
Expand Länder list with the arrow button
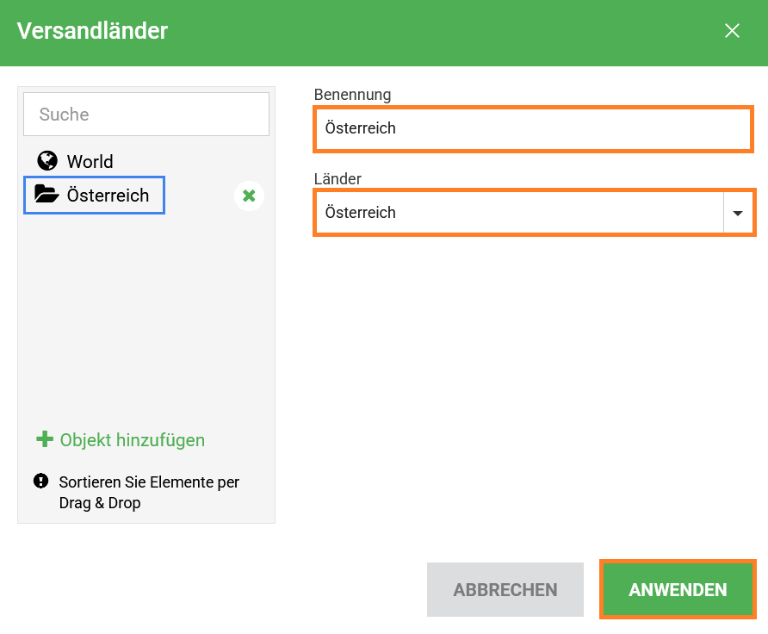coord(737,213)
